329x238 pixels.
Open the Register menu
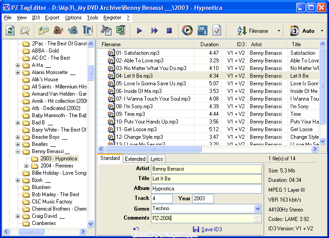pyautogui.click(x=112, y=18)
